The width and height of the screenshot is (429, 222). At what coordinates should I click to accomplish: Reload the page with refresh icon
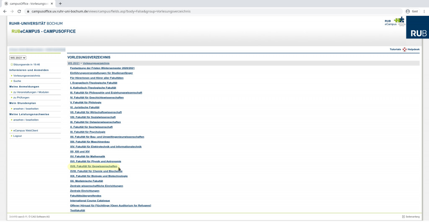19,11
